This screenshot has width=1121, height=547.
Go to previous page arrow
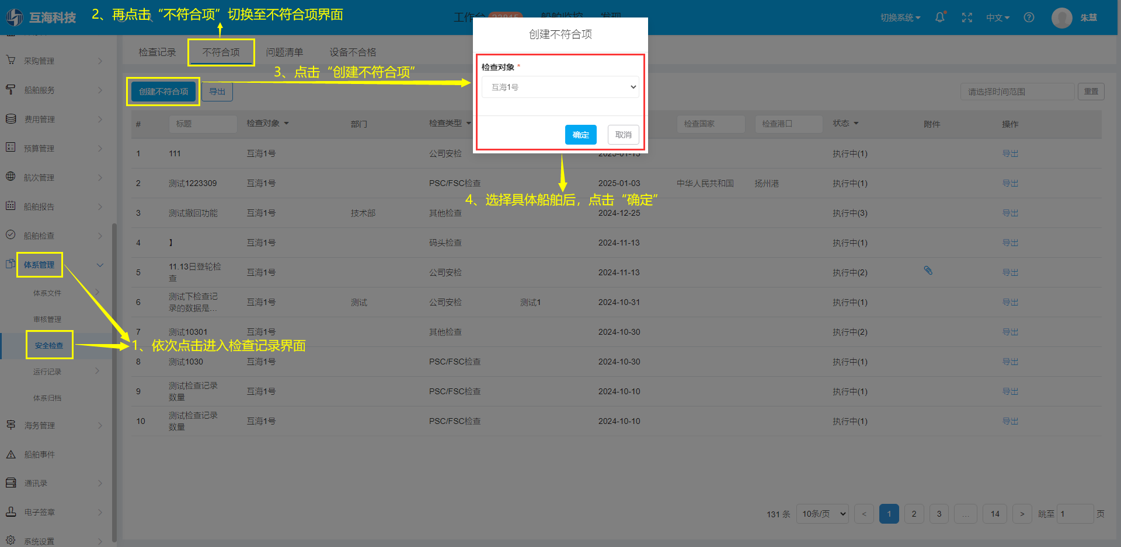coord(864,514)
